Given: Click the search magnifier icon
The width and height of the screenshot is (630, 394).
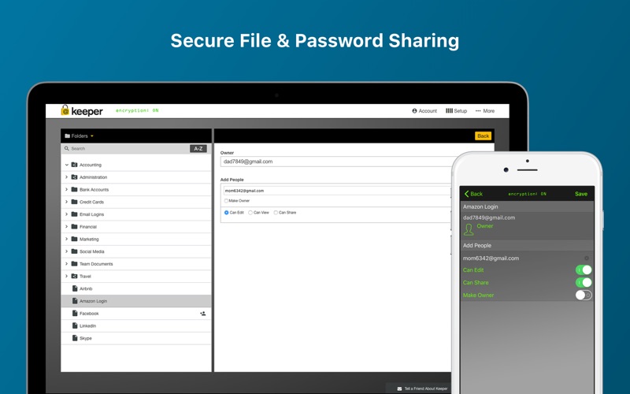Looking at the screenshot, I should click(x=67, y=148).
